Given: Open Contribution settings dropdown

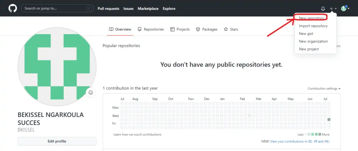Looking at the screenshot, I should [x=324, y=89].
